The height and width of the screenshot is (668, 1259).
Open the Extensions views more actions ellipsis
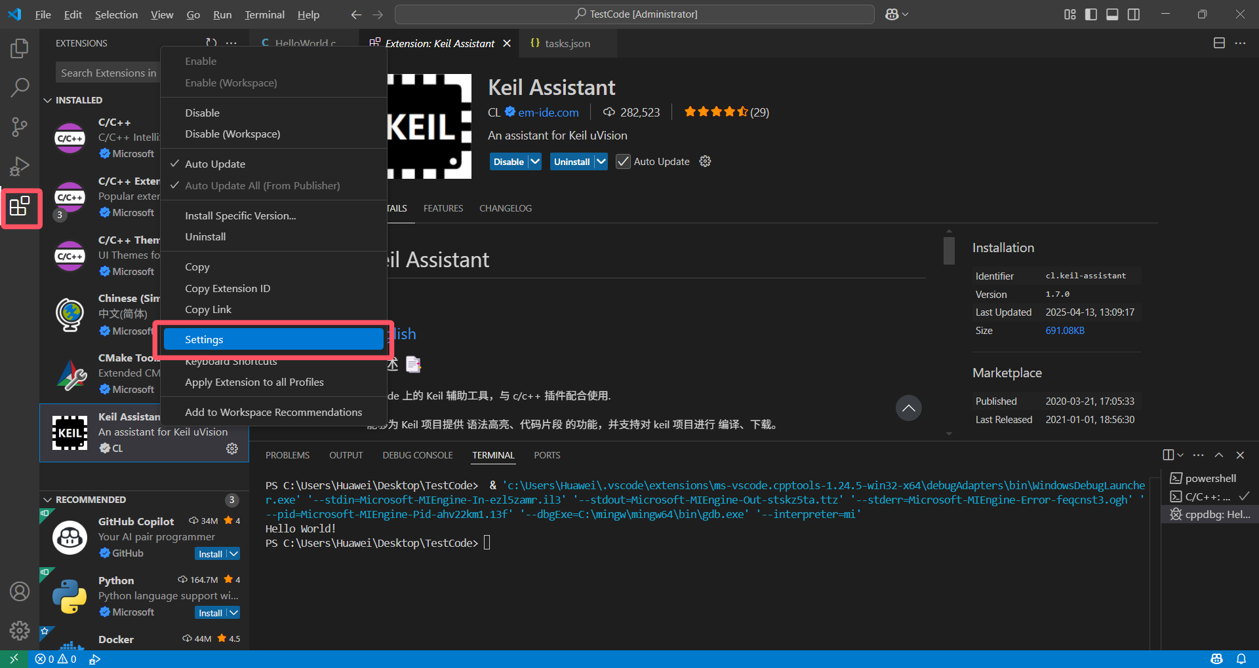231,43
